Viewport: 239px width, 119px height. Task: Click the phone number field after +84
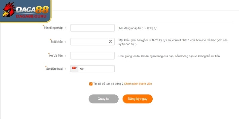[x=99, y=69]
